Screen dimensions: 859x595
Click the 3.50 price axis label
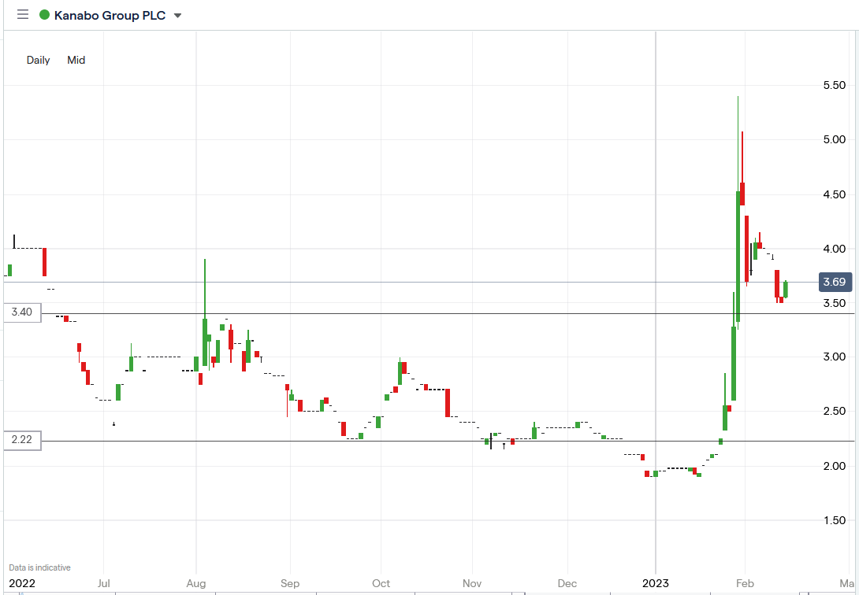click(x=835, y=303)
